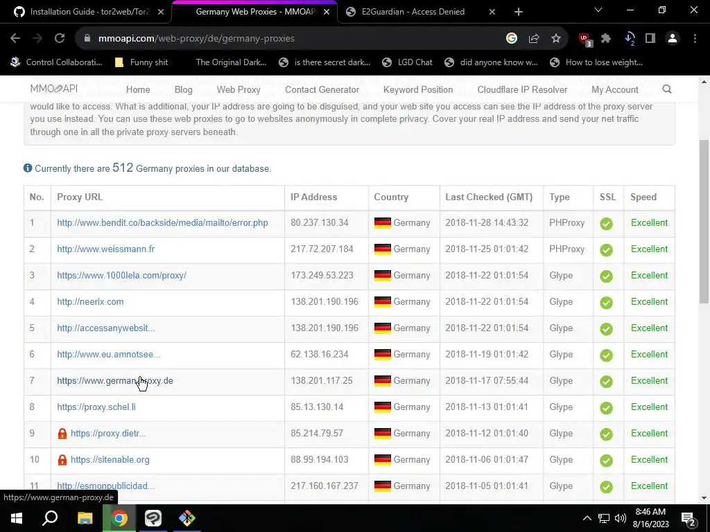Open the bendit.co error.php proxy link
Image resolution: width=710 pixels, height=532 pixels.
tap(162, 222)
